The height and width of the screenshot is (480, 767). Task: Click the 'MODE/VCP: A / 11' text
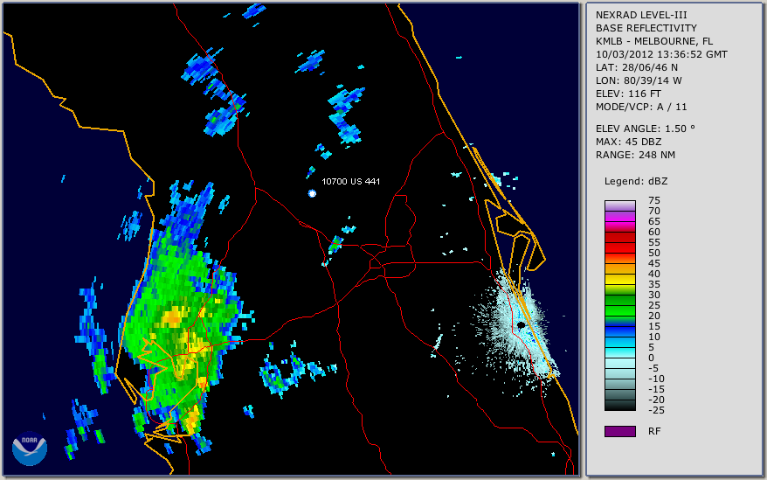coord(641,107)
